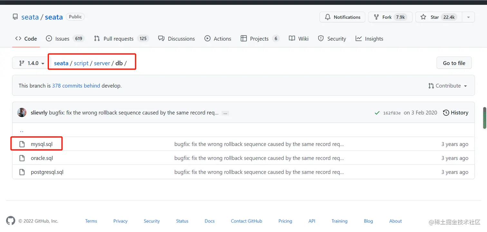The width and height of the screenshot is (487, 232).
Task: Click the slievrly author name
Action: [39, 113]
